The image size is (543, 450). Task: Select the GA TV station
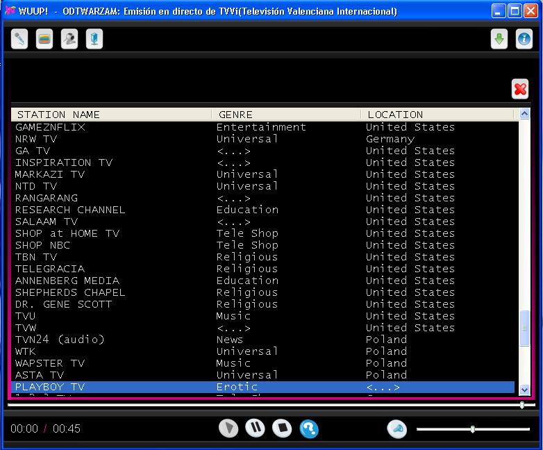coord(263,151)
